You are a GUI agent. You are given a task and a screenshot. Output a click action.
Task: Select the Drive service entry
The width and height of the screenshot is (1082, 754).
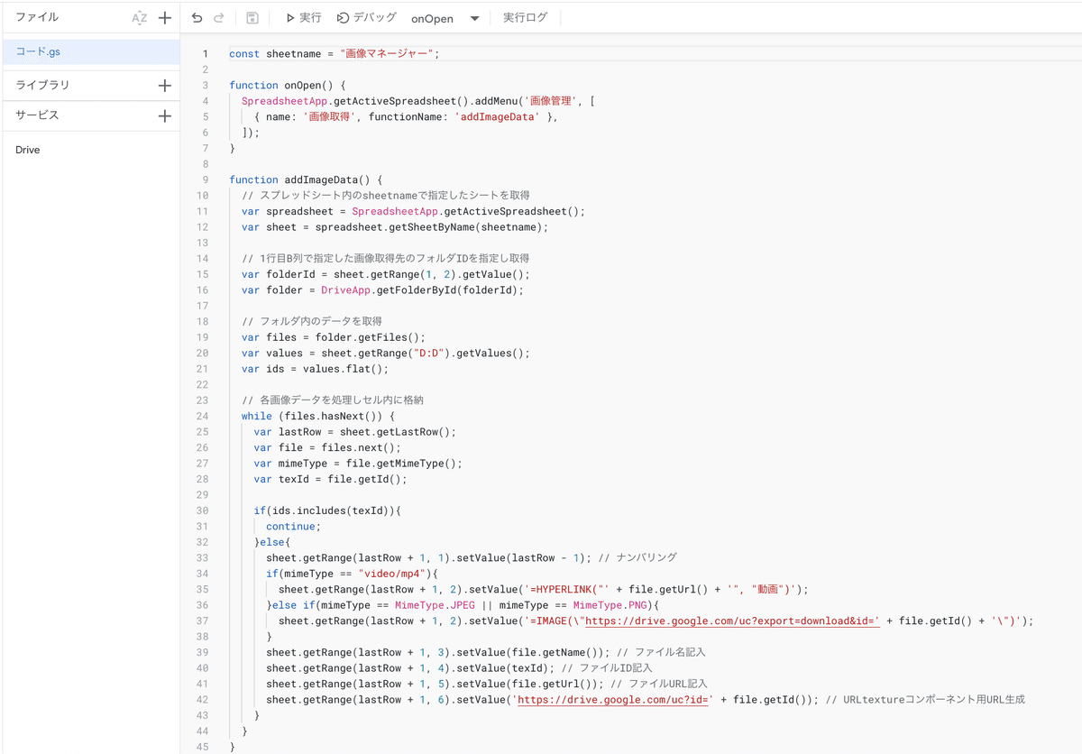[28, 150]
